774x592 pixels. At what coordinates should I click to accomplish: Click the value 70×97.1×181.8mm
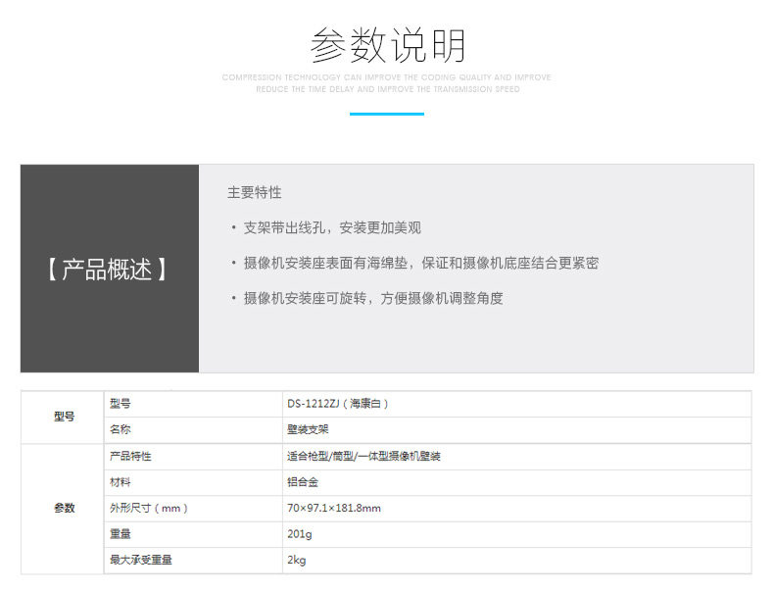pyautogui.click(x=334, y=508)
